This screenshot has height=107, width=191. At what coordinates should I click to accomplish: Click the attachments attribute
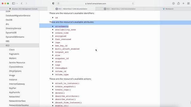pyautogui.click(x=62, y=26)
